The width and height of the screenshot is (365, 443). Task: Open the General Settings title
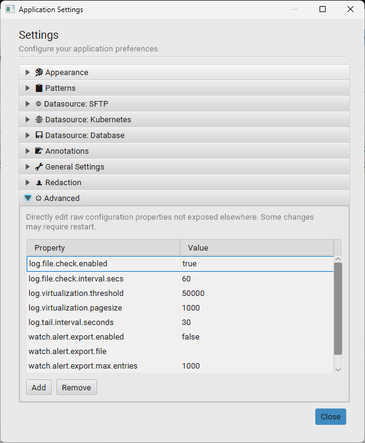click(75, 167)
